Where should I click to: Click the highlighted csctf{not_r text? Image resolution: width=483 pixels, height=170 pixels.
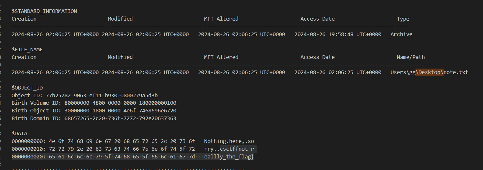pos(238,149)
